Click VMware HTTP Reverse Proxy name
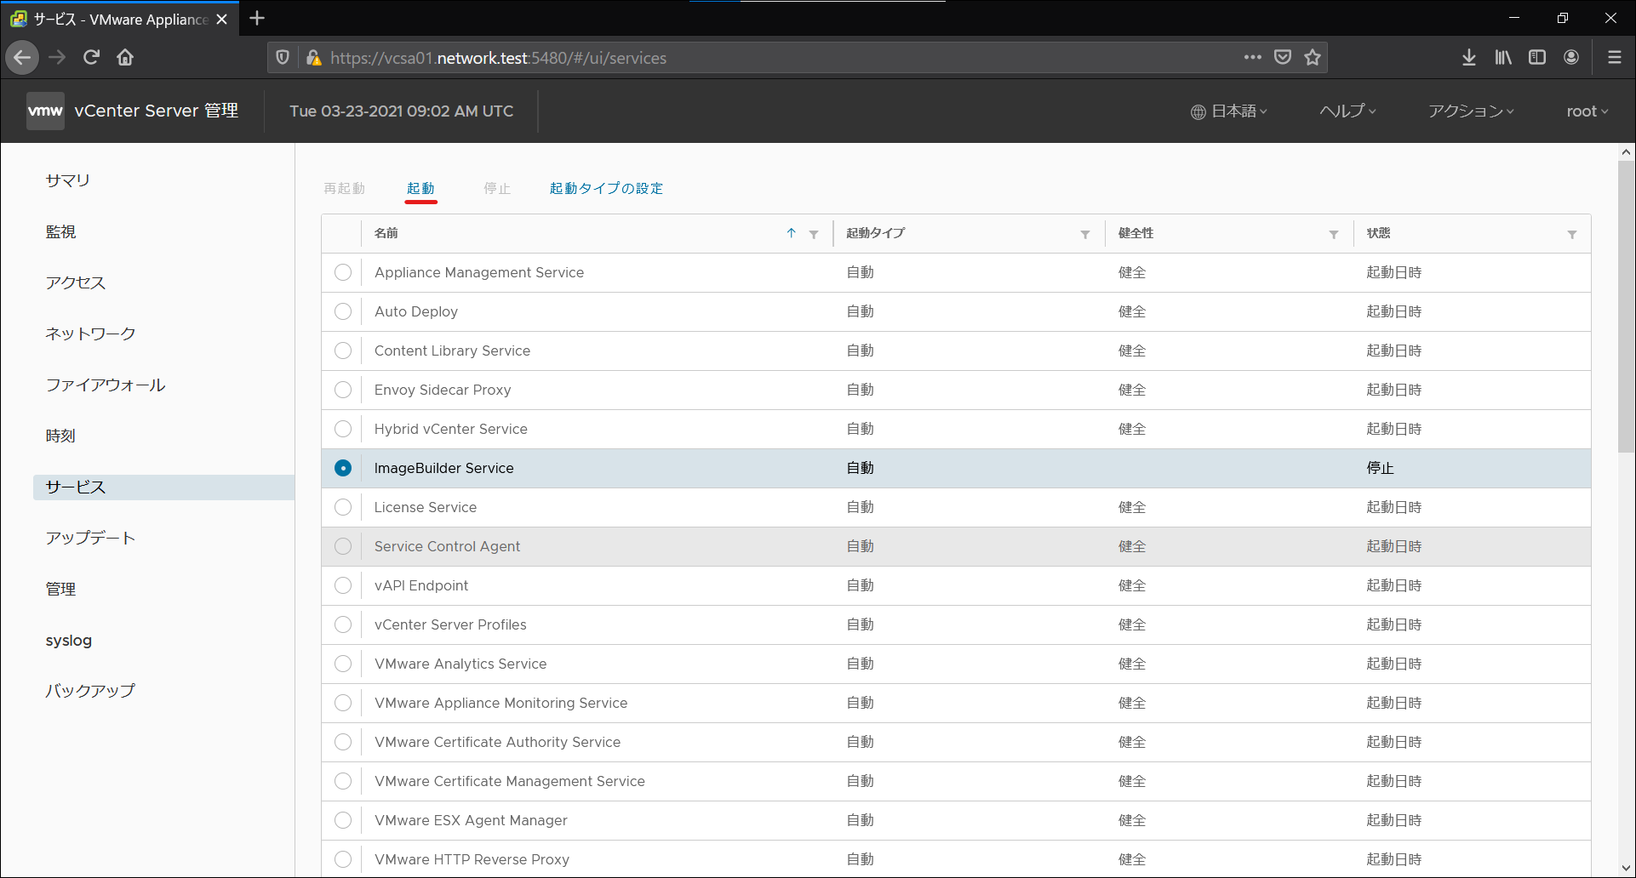This screenshot has height=878, width=1636. tap(472, 859)
